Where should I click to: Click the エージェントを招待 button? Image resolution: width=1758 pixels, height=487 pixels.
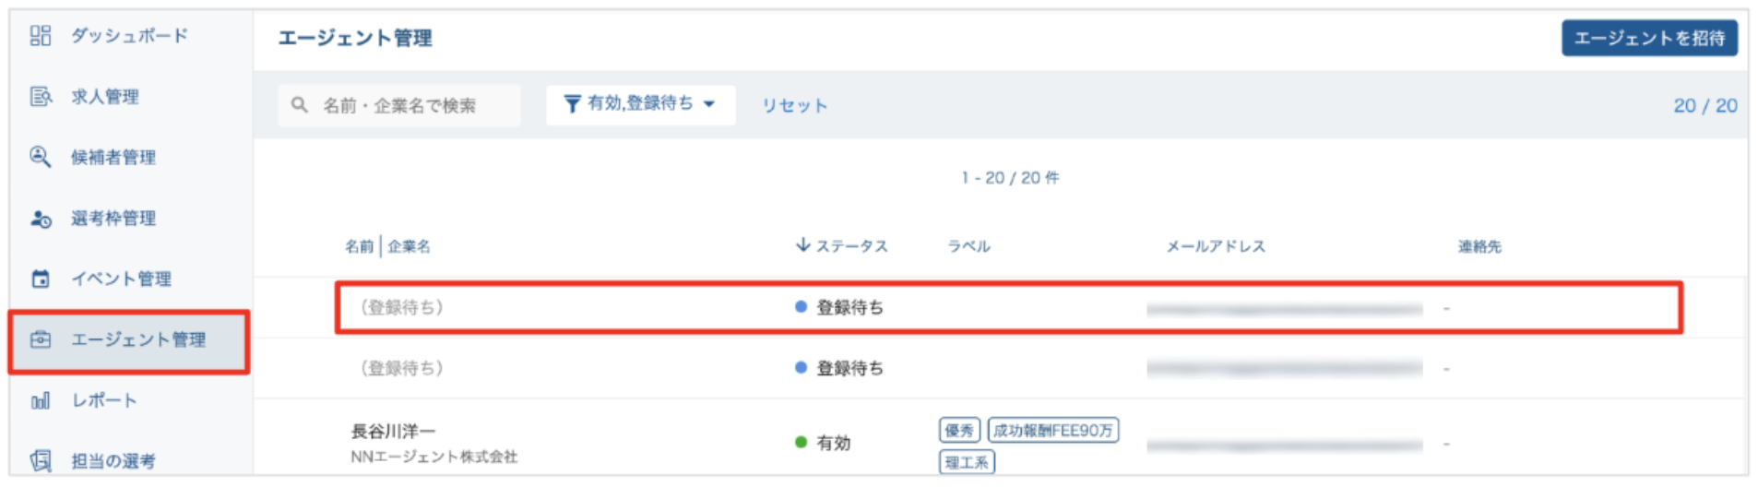1648,38
